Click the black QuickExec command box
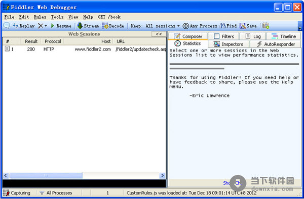This screenshot has width=304, height=199. click(84, 183)
